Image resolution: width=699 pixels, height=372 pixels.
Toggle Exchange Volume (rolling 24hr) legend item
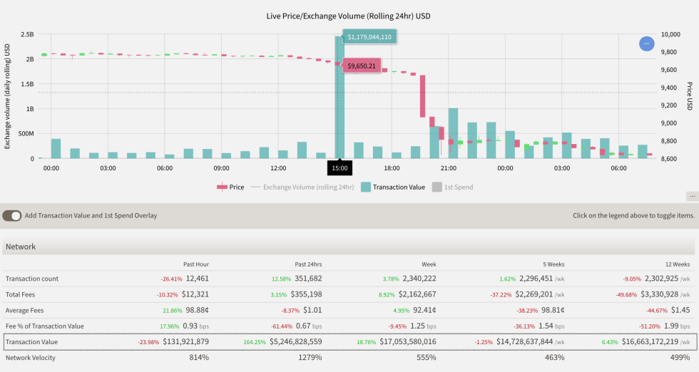302,187
